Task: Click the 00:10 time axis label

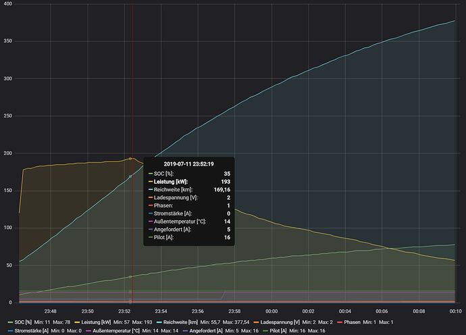Action: (x=456, y=311)
